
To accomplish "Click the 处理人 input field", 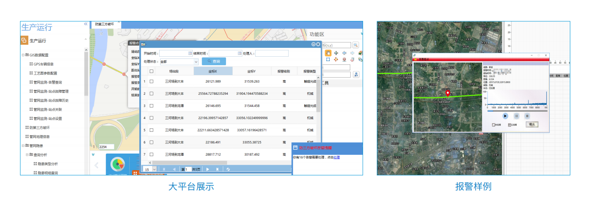I will (272, 53).
